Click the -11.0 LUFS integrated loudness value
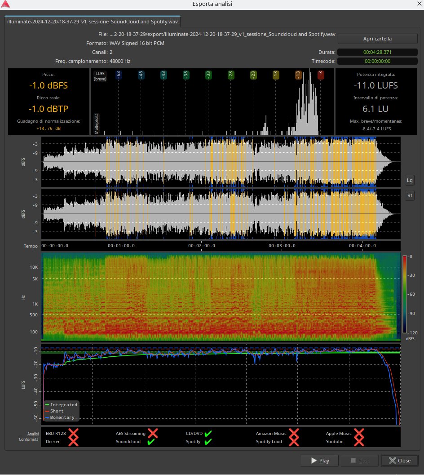Screen dimensions: 424x475 coord(376,85)
